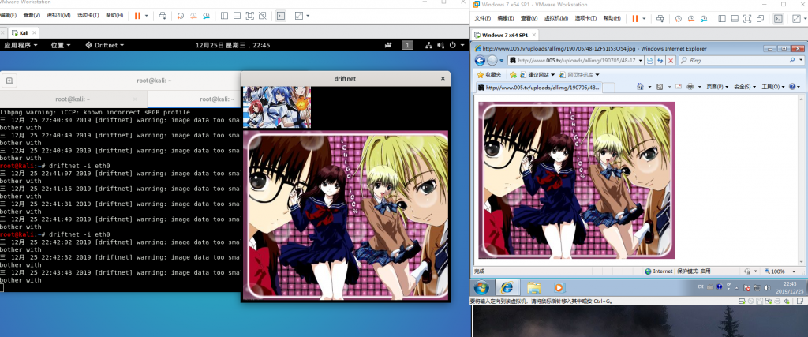Click the workspace 1 indicator on Kali top bar

[407, 45]
